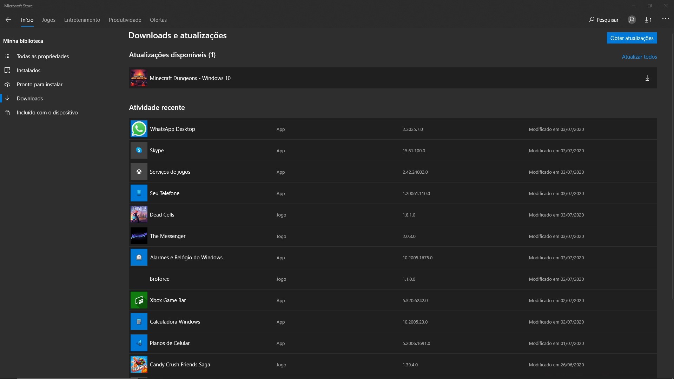Screen dimensions: 674x379
Task: Select Todas as propriedades library section
Action: (x=42, y=56)
